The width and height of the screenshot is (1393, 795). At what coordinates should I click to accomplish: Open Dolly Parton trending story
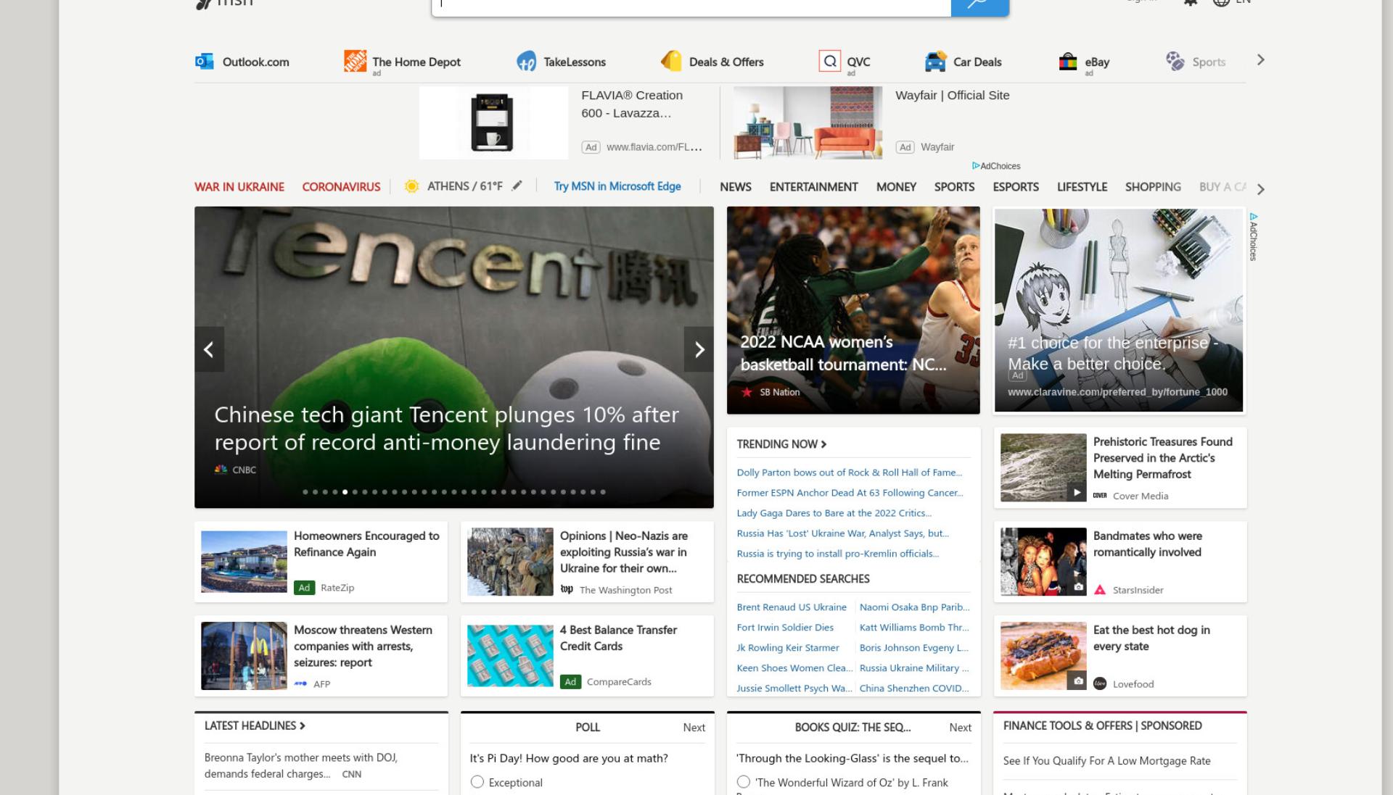[x=850, y=473]
